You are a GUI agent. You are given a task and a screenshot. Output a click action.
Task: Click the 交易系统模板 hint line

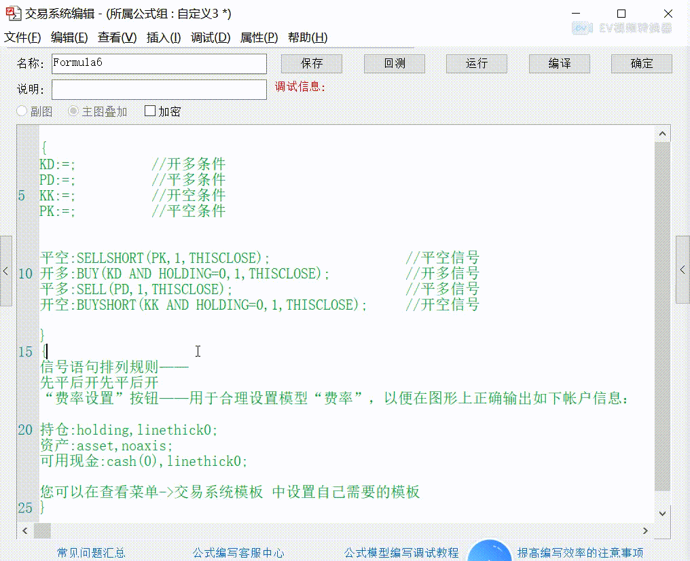click(230, 492)
